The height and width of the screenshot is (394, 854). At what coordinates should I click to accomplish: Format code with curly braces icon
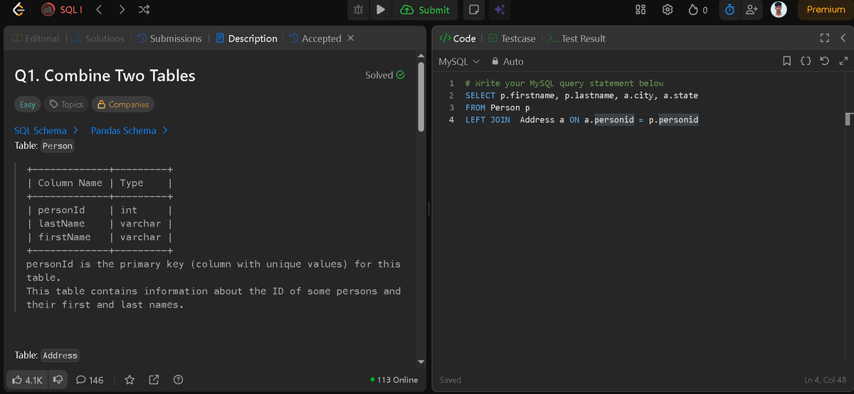coord(806,61)
